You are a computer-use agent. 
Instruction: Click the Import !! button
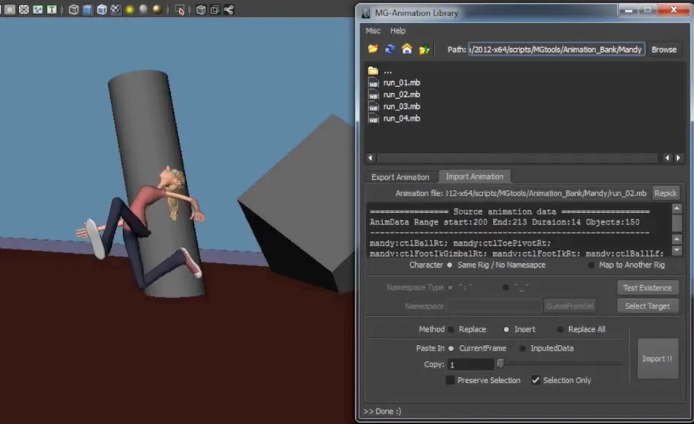[x=657, y=359]
